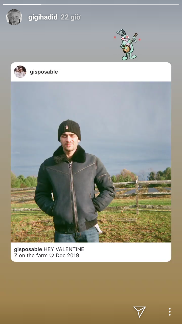Click the "Z on the farm" caption text

click(x=31, y=255)
